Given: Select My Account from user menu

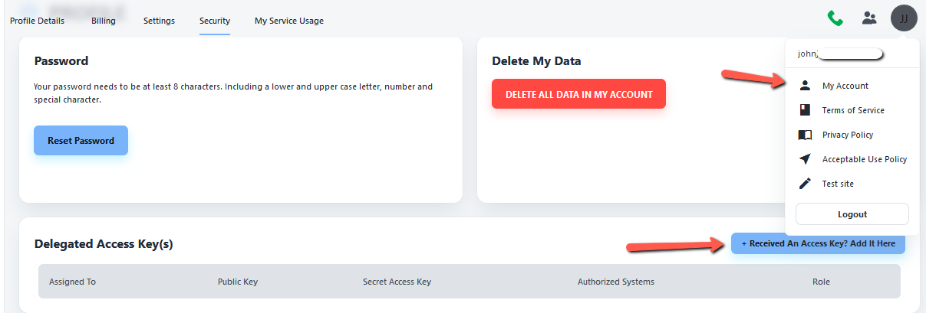Looking at the screenshot, I should [845, 86].
